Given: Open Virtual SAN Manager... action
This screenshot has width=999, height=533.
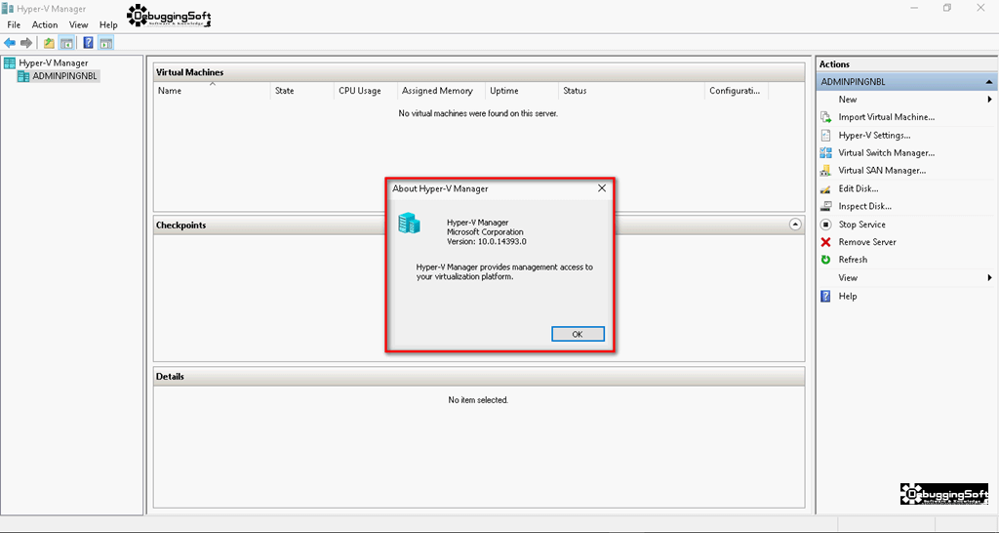Looking at the screenshot, I should (882, 171).
